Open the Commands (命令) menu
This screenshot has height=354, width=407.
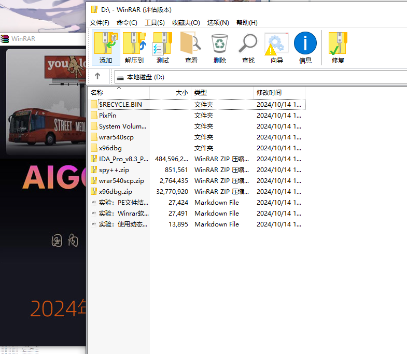pos(127,23)
